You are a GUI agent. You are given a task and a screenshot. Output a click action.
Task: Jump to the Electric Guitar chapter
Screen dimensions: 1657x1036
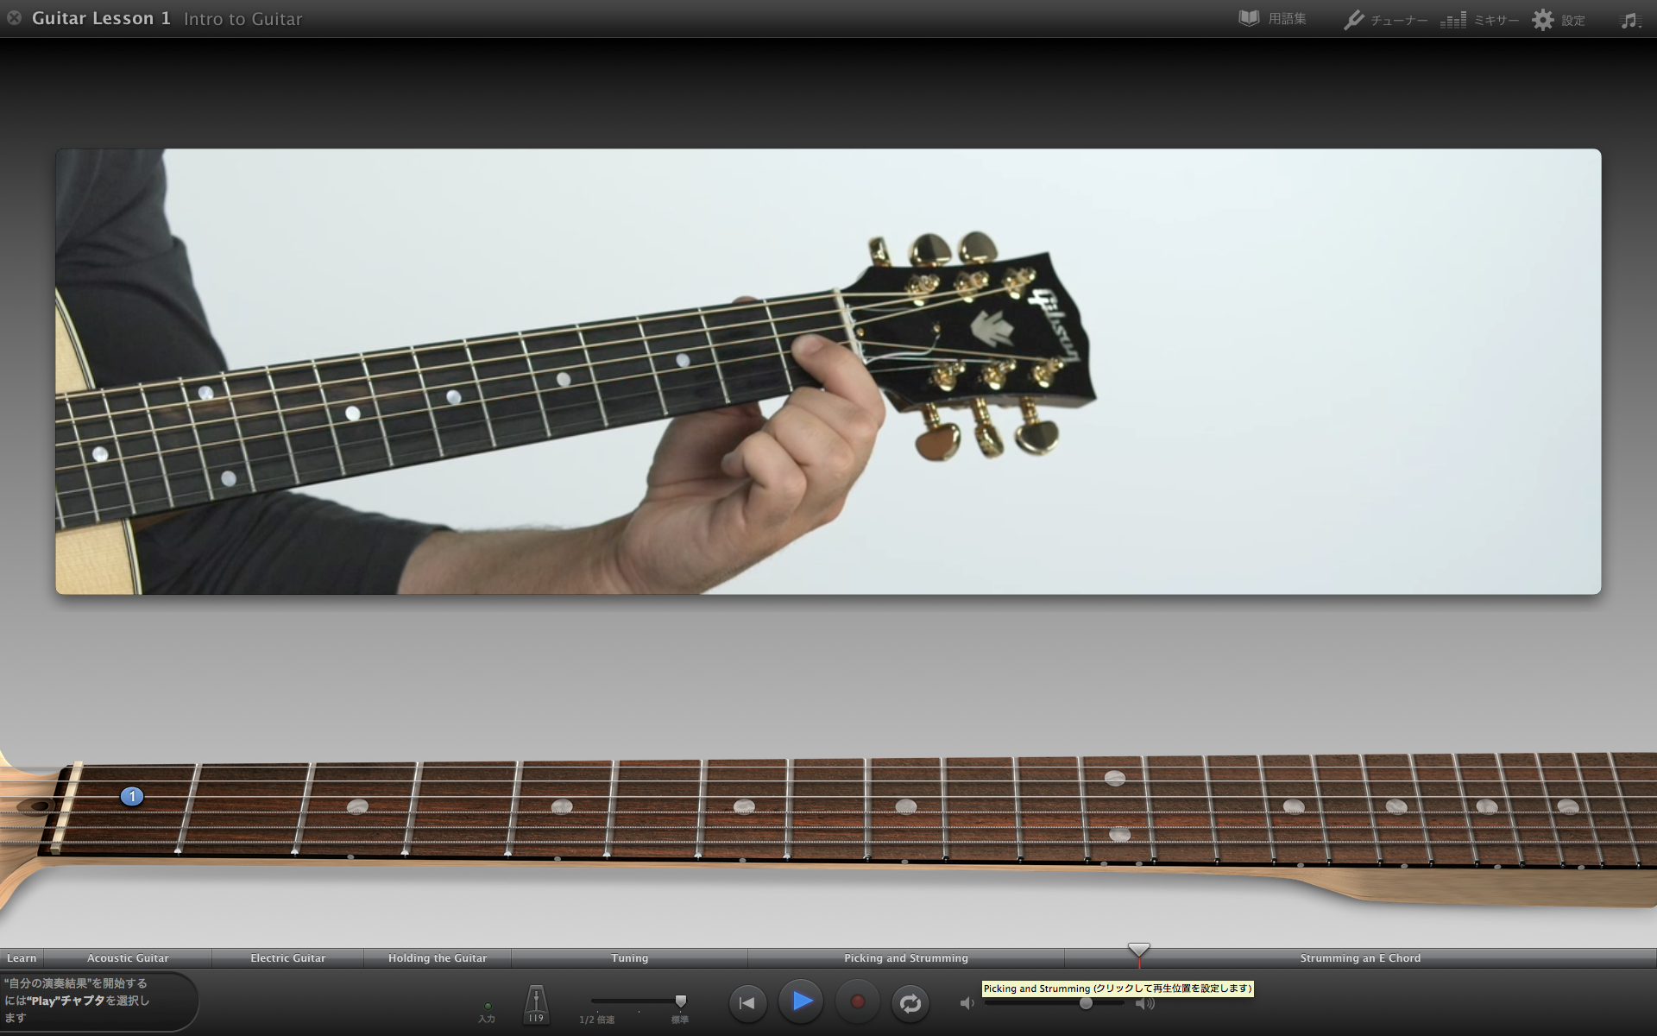[287, 957]
